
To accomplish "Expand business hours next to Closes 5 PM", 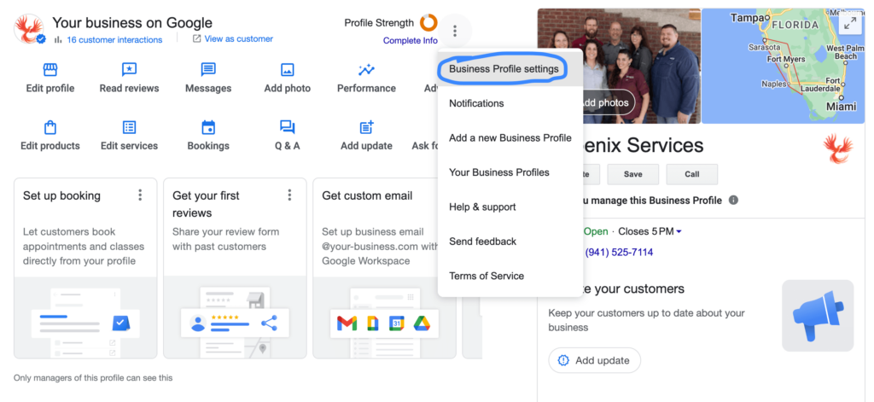I will [x=679, y=232].
